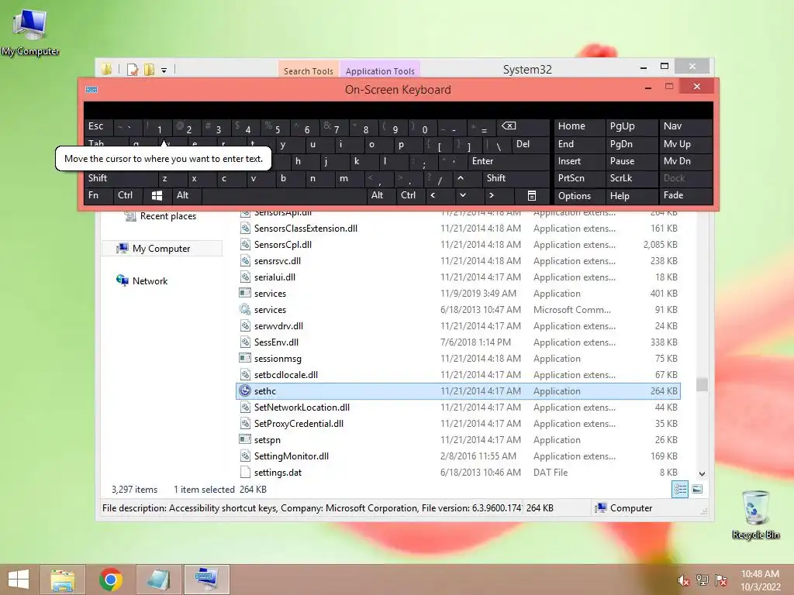This screenshot has width=794, height=595.
Task: Toggle the Insert key
Action: [578, 161]
